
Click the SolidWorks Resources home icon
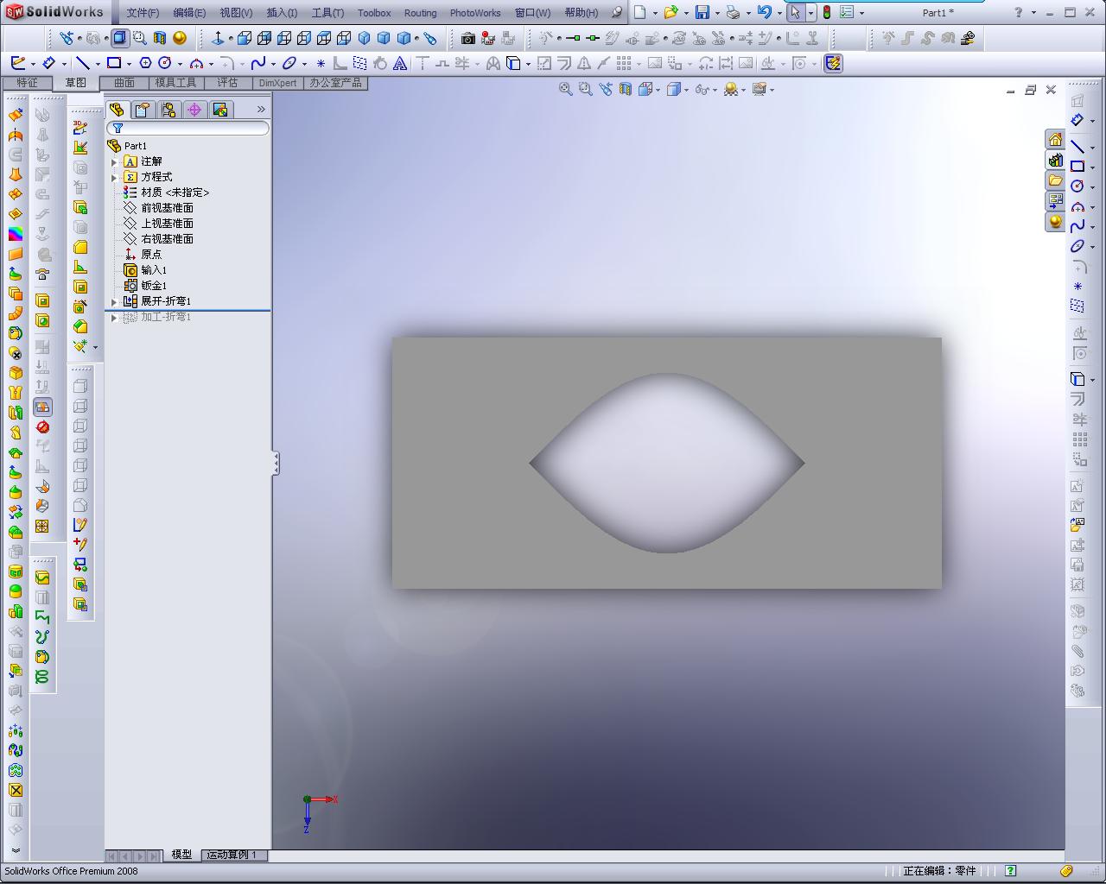click(x=1055, y=139)
